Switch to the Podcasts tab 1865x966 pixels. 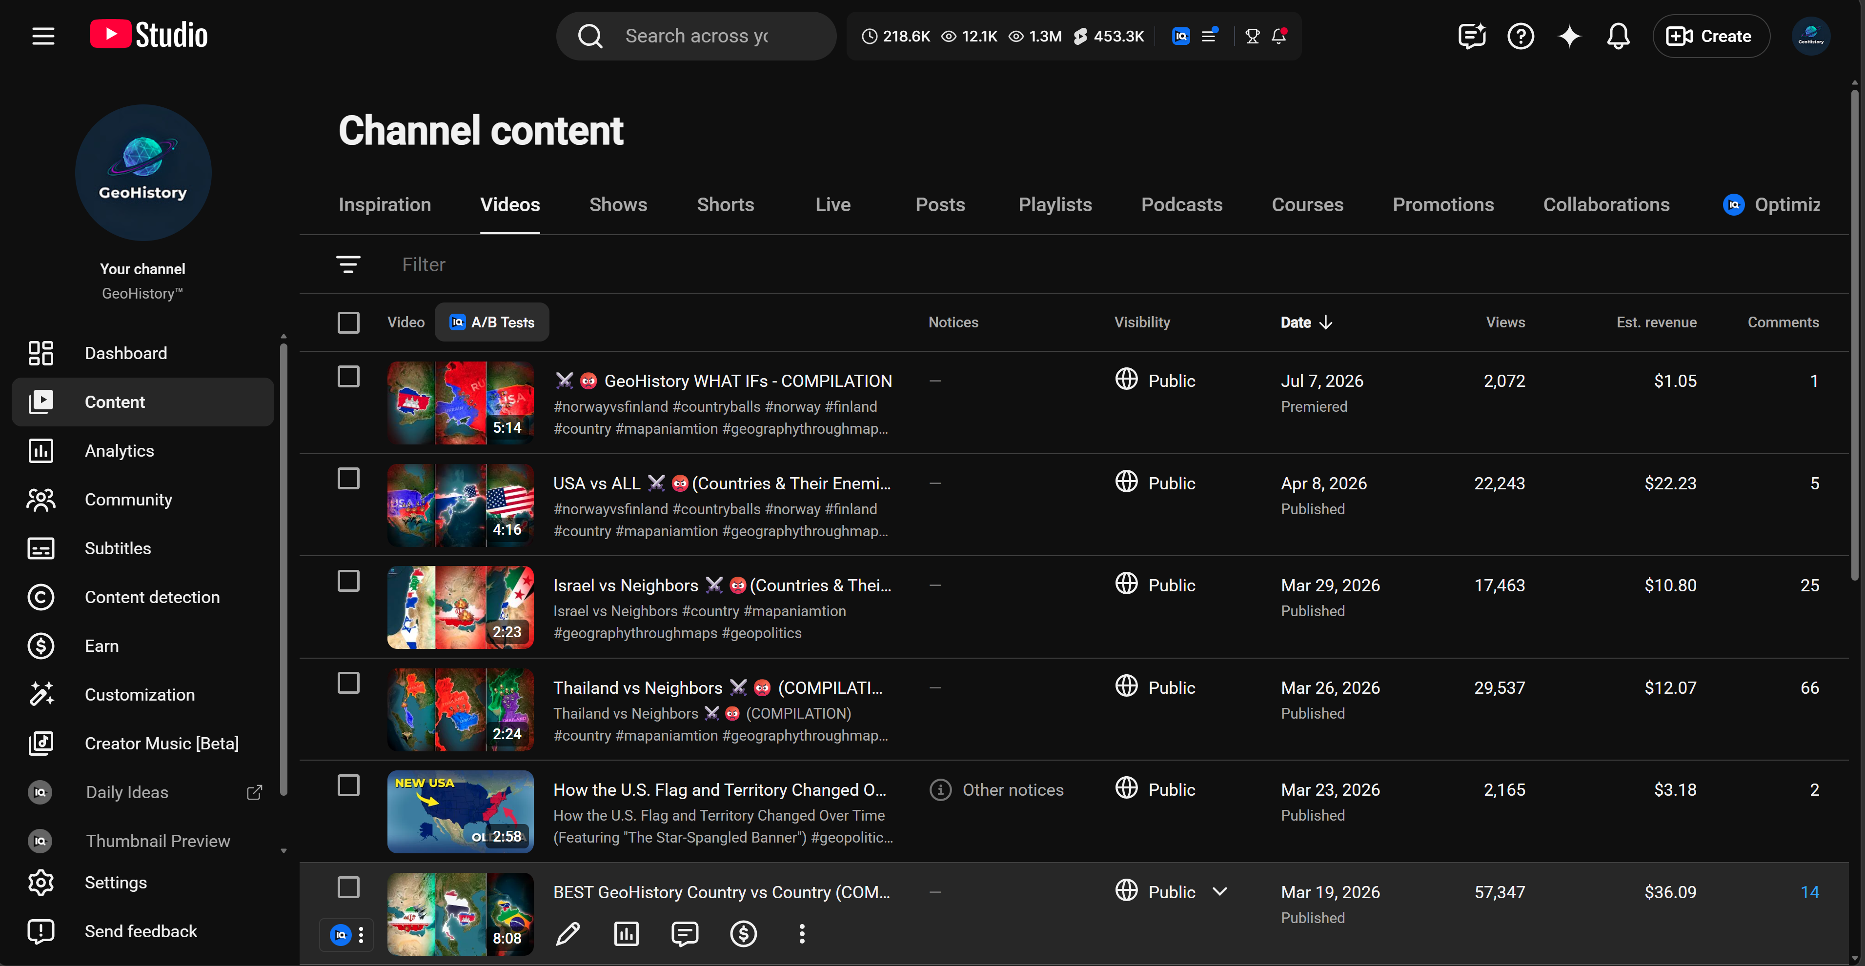(1181, 204)
